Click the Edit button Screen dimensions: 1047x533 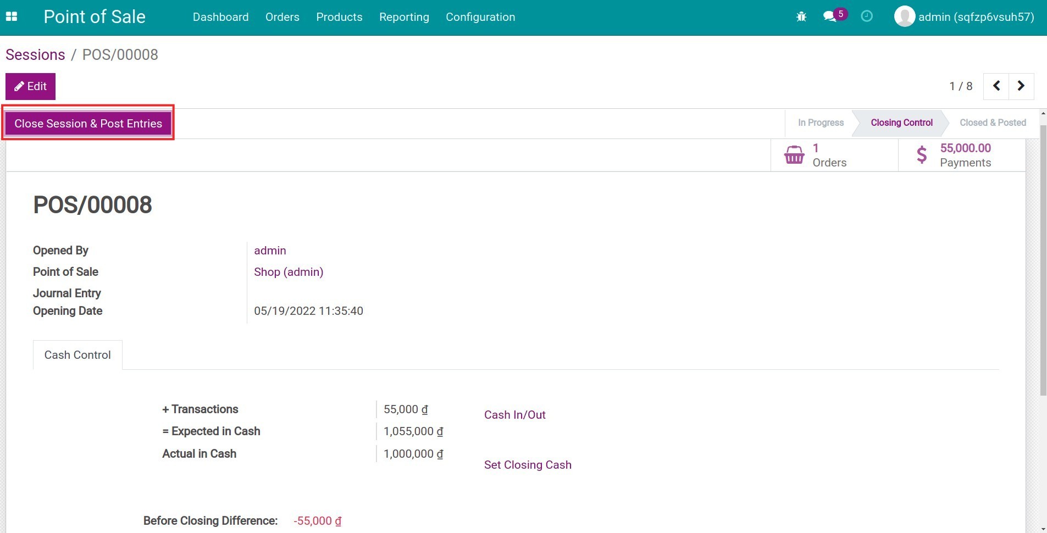(30, 86)
